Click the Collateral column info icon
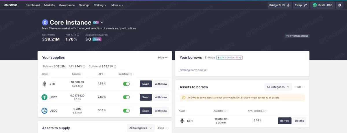Screen dimensions: 347x133 pos(131,74)
